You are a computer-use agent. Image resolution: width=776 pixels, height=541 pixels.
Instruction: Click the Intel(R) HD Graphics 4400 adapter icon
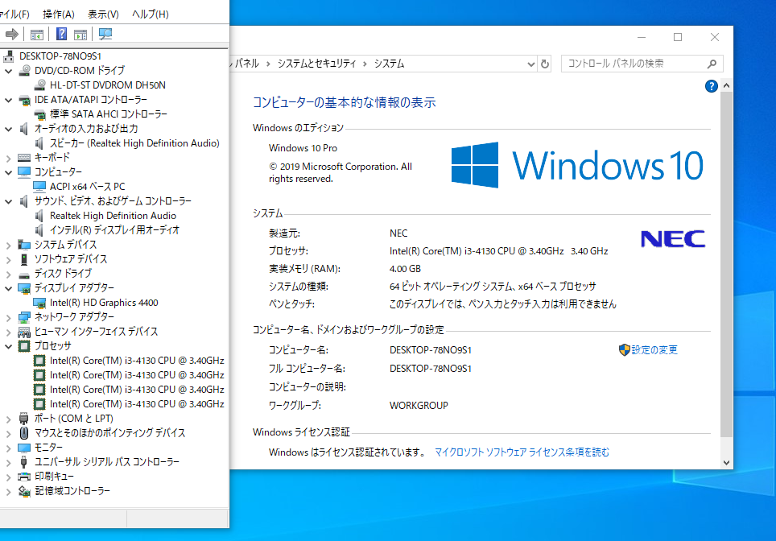tap(39, 303)
